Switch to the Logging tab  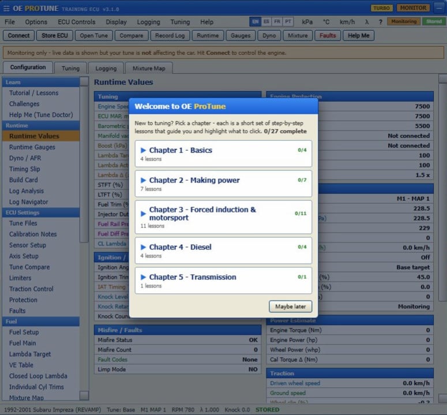click(x=106, y=68)
